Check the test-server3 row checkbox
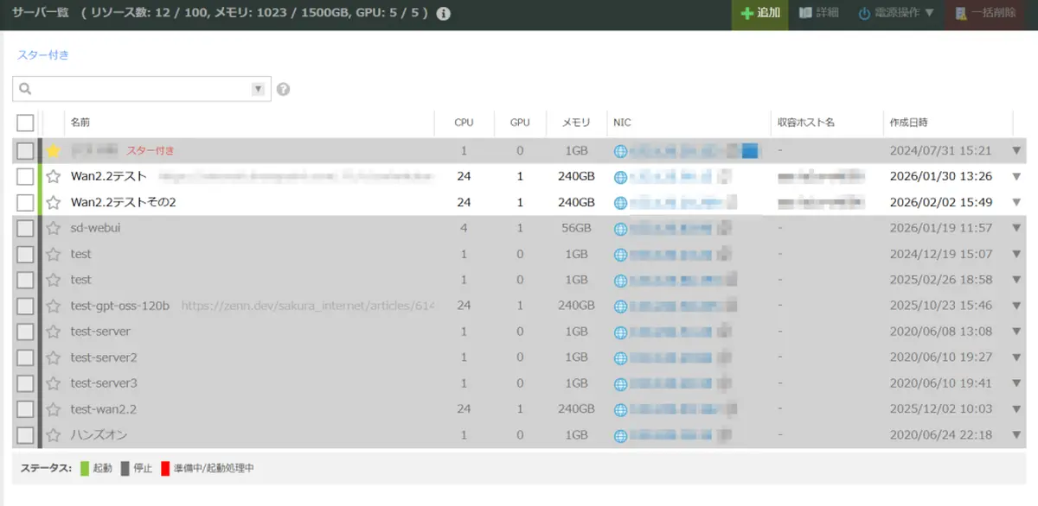The height and width of the screenshot is (506, 1038). [25, 383]
